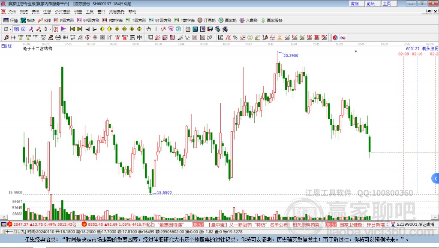The height and width of the screenshot is (248, 439).
Task: Open the 帮助 menu
Action: [132, 12]
